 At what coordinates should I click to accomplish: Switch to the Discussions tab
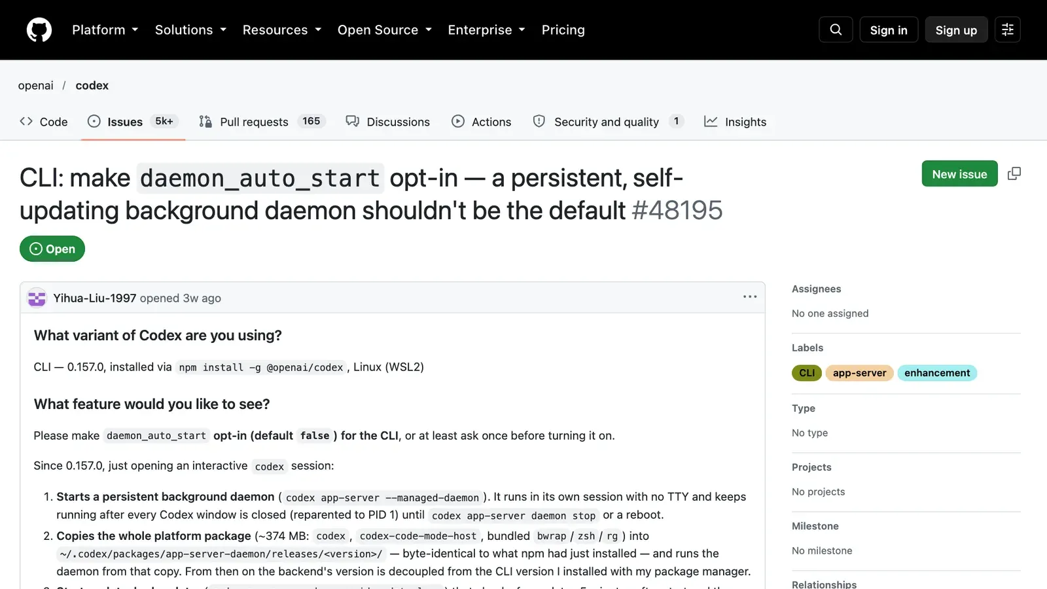(x=388, y=122)
